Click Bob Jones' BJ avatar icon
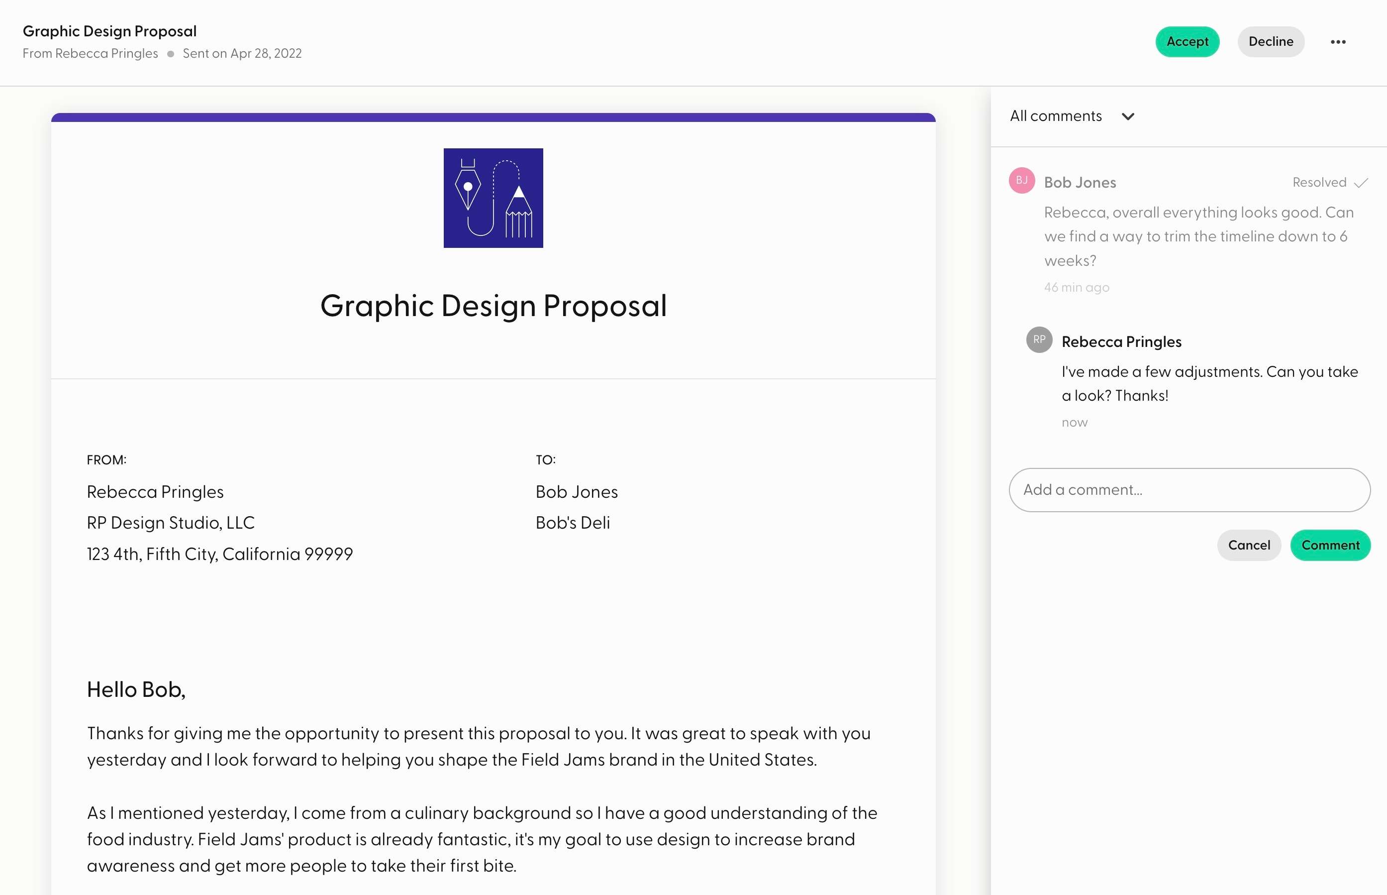 point(1022,180)
